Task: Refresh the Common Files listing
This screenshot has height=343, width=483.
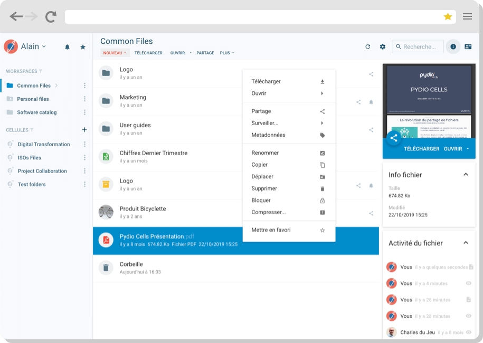Action: click(368, 47)
